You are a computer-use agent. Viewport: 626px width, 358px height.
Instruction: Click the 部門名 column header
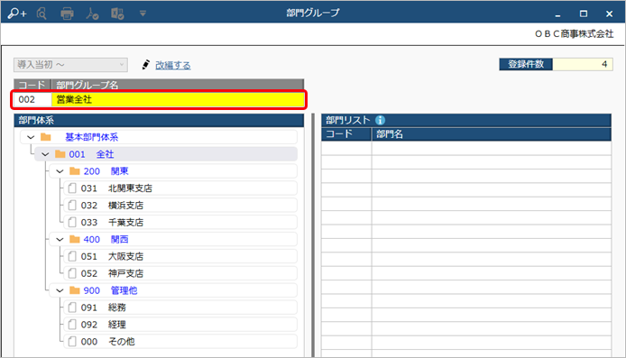click(492, 134)
